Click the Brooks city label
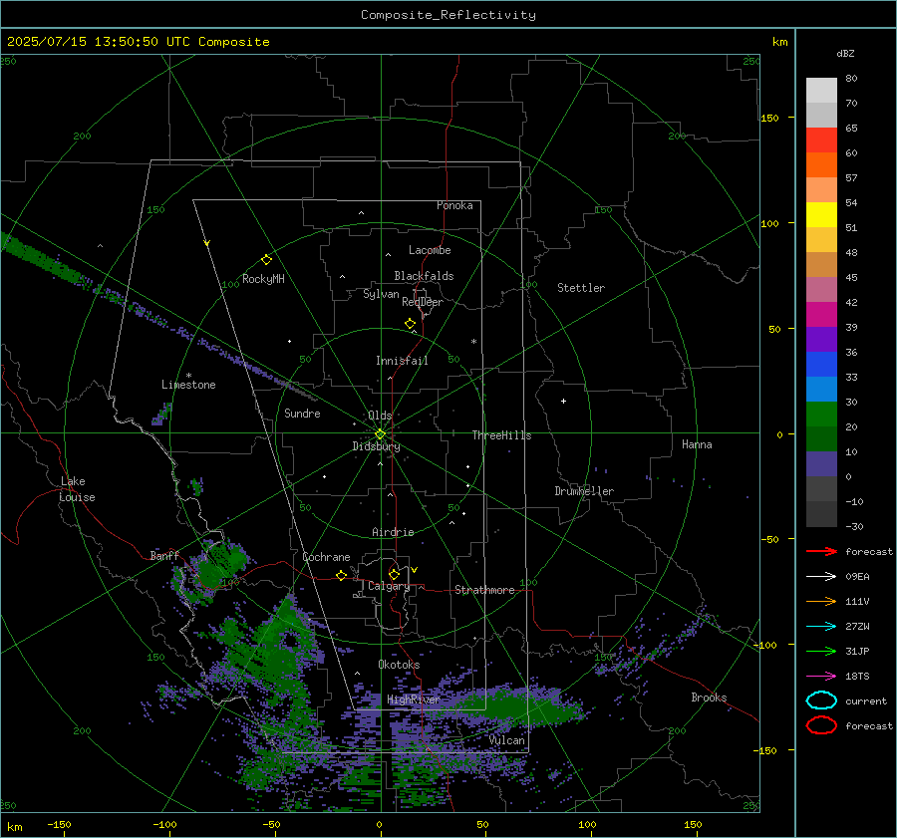Viewport: 897px width, 838px height. point(709,698)
